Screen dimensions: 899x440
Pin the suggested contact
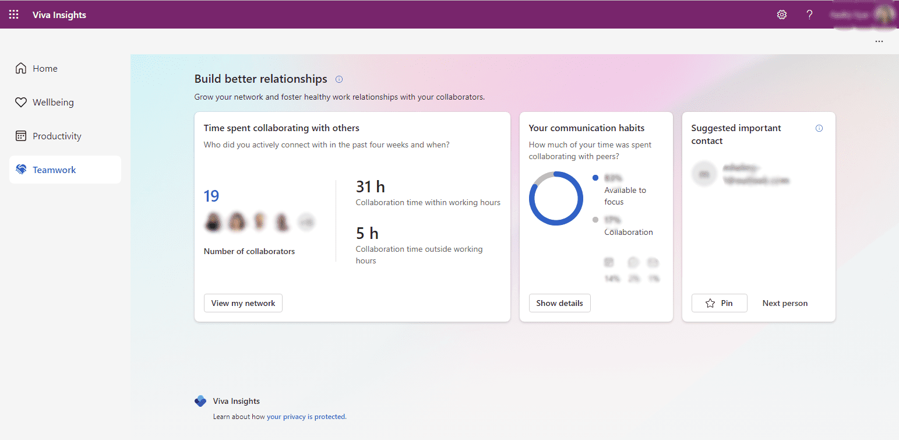719,303
